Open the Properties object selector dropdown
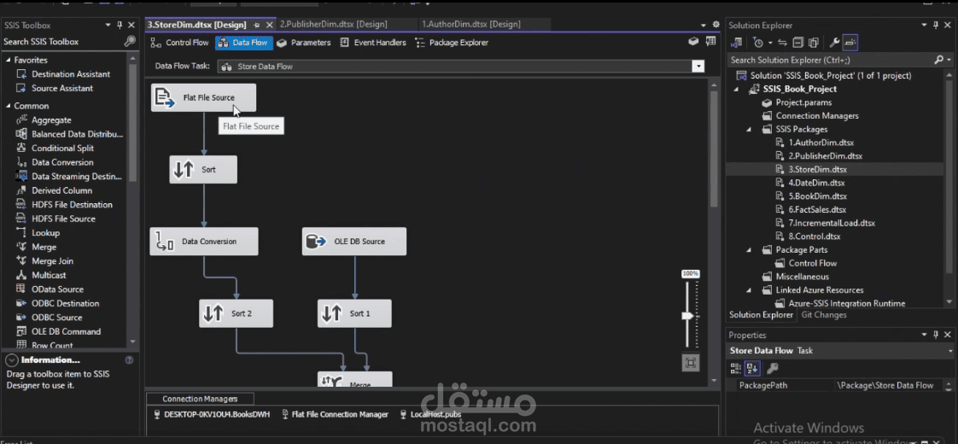958x444 pixels. coord(950,351)
